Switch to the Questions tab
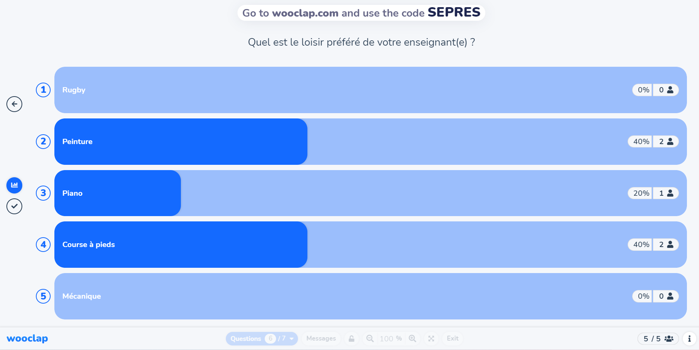 tap(246, 338)
